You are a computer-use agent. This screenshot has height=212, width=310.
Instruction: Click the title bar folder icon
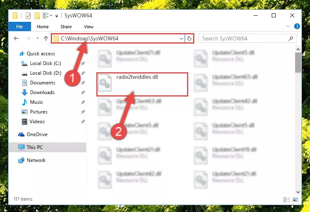pos(15,15)
